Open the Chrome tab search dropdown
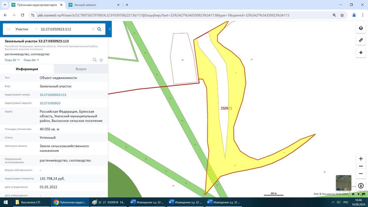This screenshot has width=368, height=207. pos(5,5)
